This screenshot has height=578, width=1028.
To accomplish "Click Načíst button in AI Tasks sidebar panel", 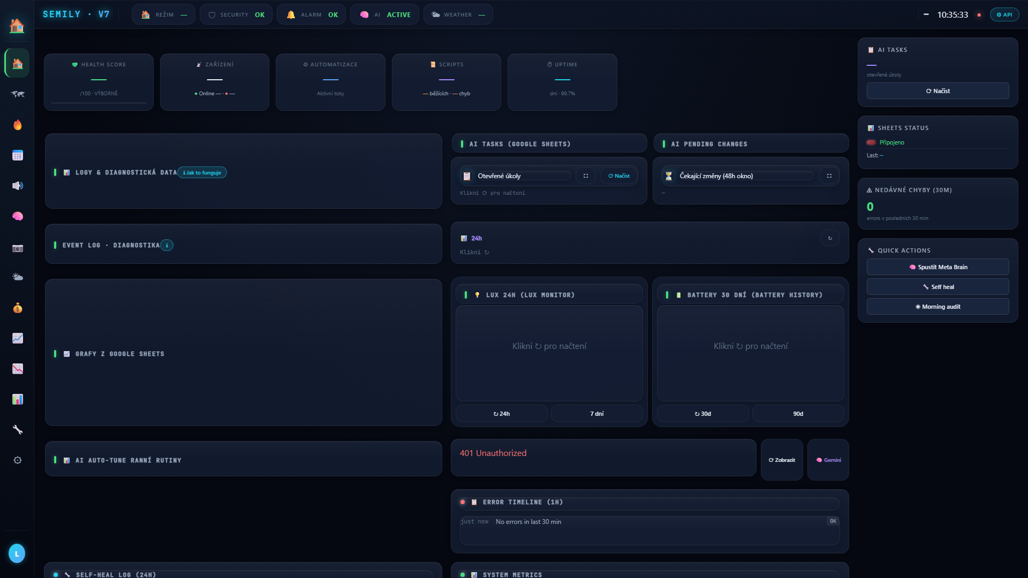I will tap(938, 91).
